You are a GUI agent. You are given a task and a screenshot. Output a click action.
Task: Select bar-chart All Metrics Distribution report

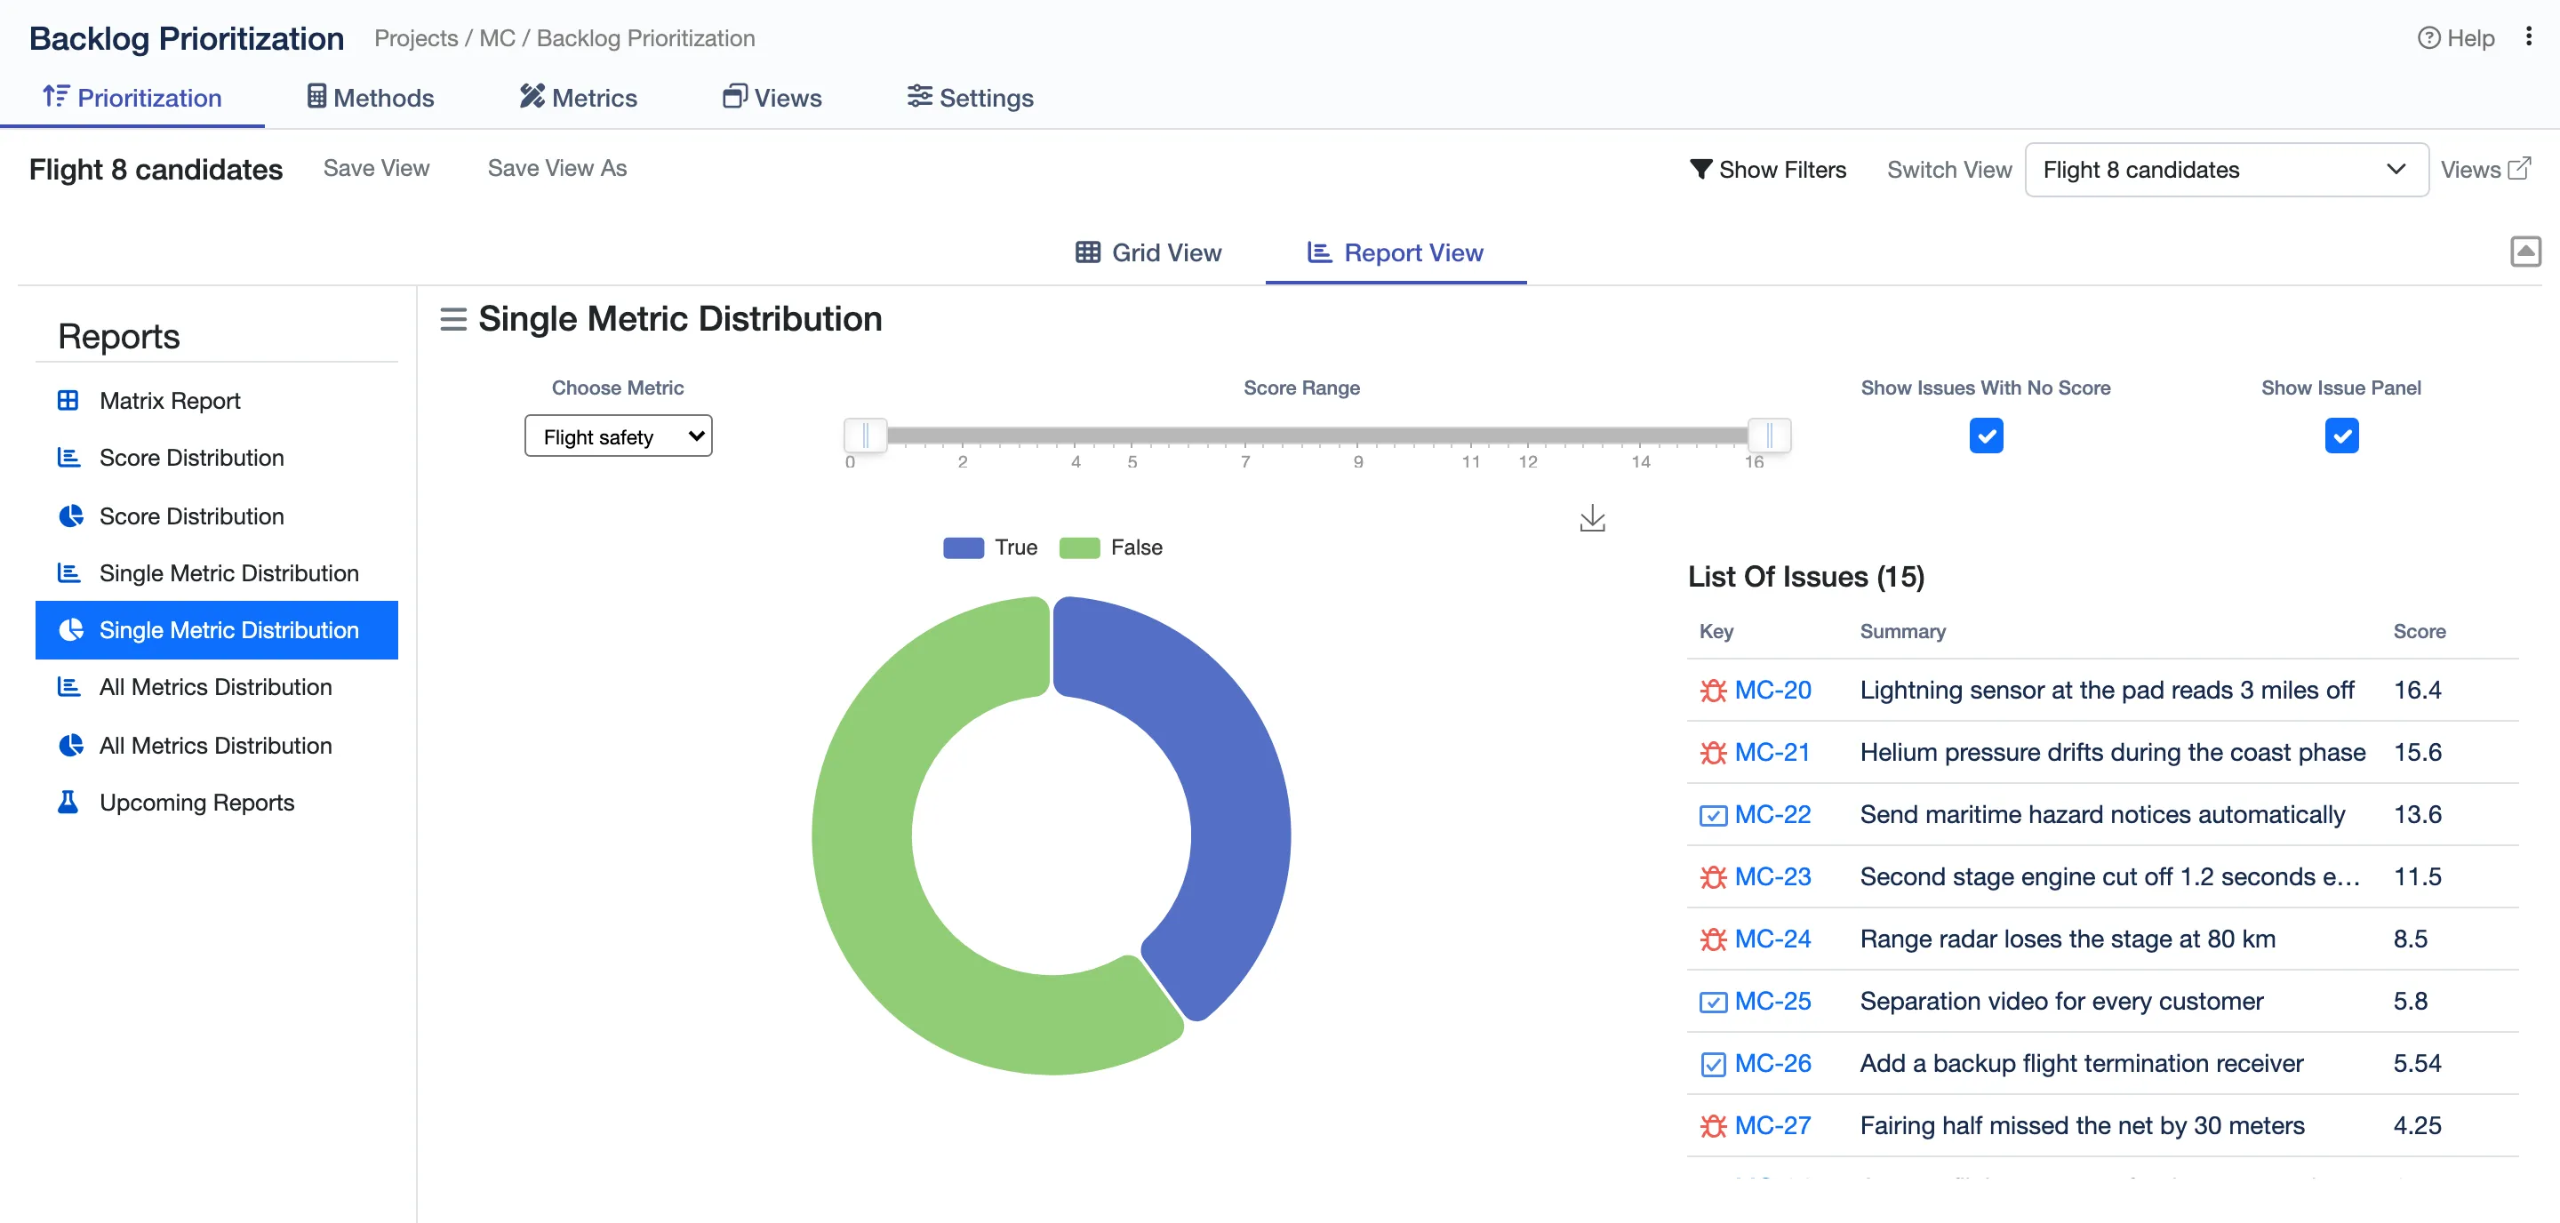coord(217,688)
